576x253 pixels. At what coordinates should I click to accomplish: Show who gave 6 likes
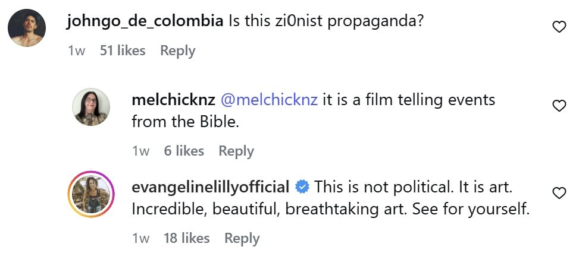(184, 150)
